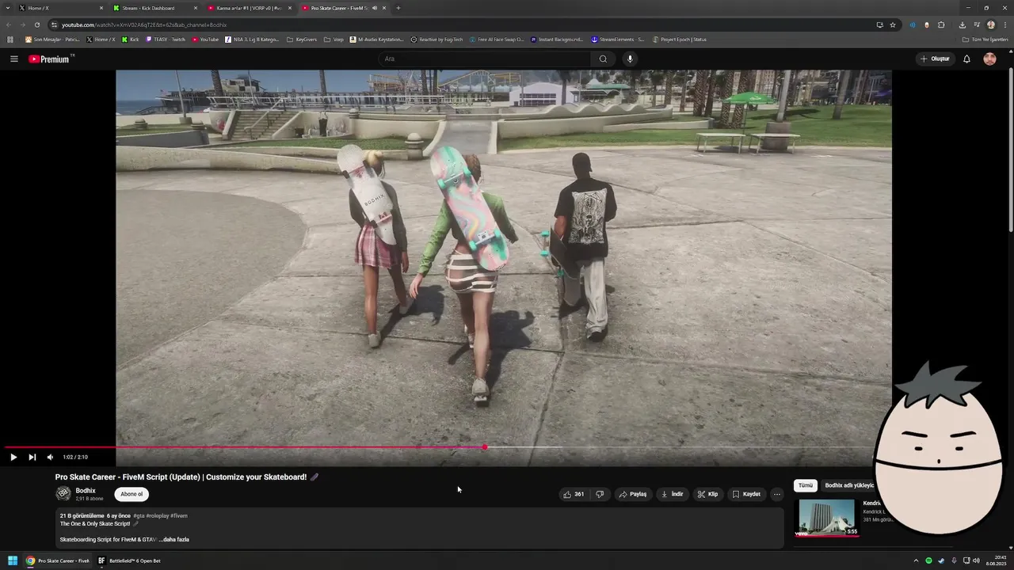Screen dimensions: 1014x570
Task: Dislike the video with thumbs down
Action: 600,494
